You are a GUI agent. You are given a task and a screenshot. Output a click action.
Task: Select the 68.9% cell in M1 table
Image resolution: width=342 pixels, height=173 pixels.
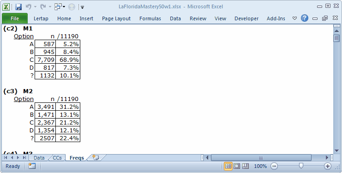click(68, 60)
